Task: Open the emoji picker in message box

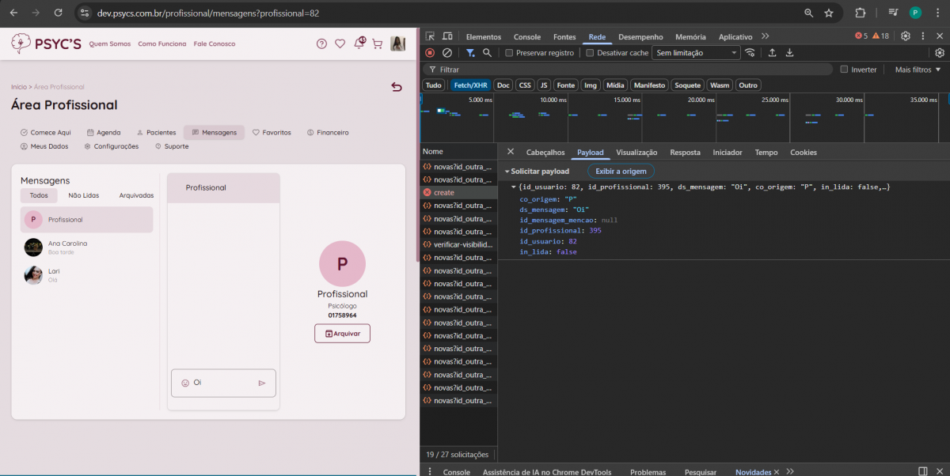Action: [x=185, y=383]
